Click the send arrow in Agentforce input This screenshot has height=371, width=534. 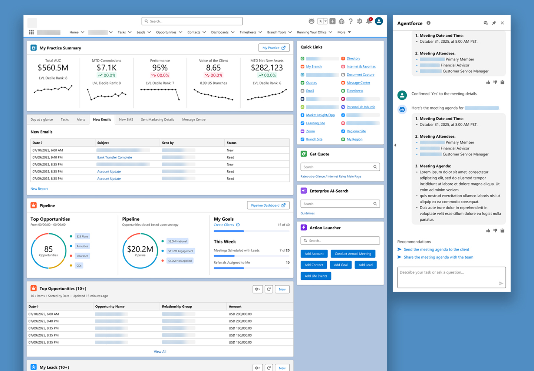click(501, 283)
